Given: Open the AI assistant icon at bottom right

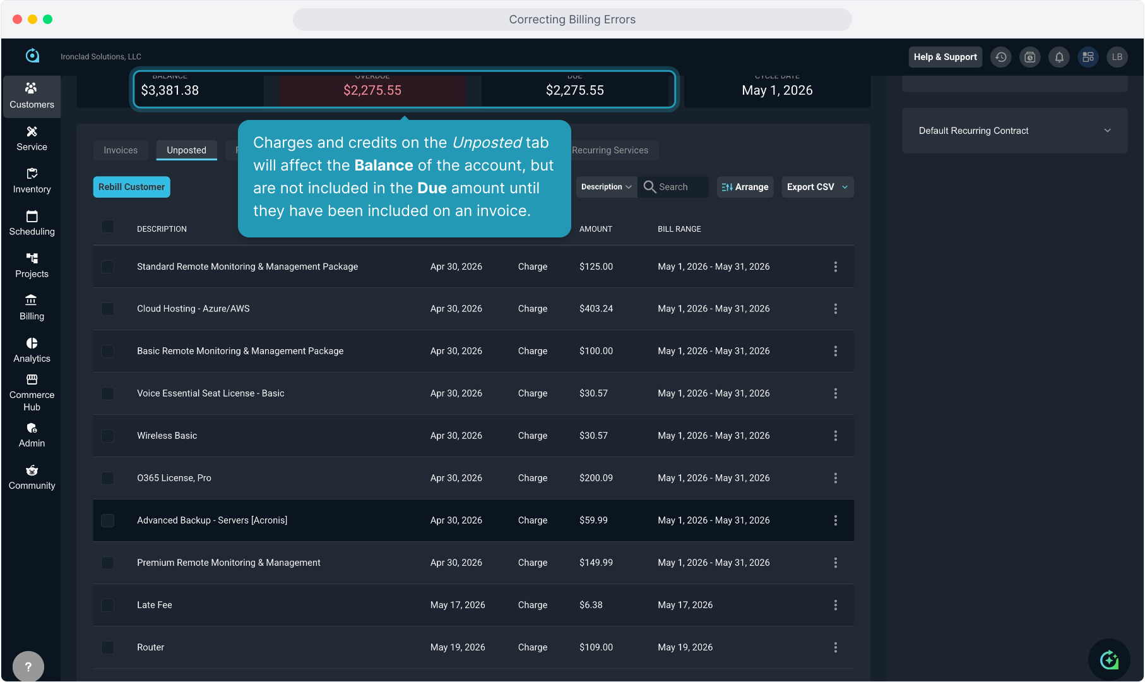Looking at the screenshot, I should point(1109,660).
